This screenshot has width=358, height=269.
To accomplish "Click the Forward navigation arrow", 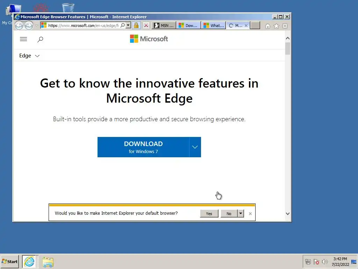I will [x=29, y=25].
